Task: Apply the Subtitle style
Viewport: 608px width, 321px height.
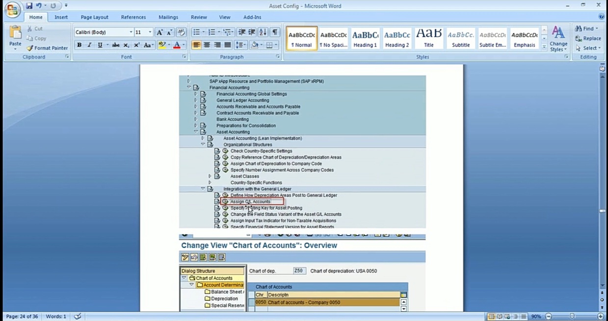Action: click(x=461, y=38)
